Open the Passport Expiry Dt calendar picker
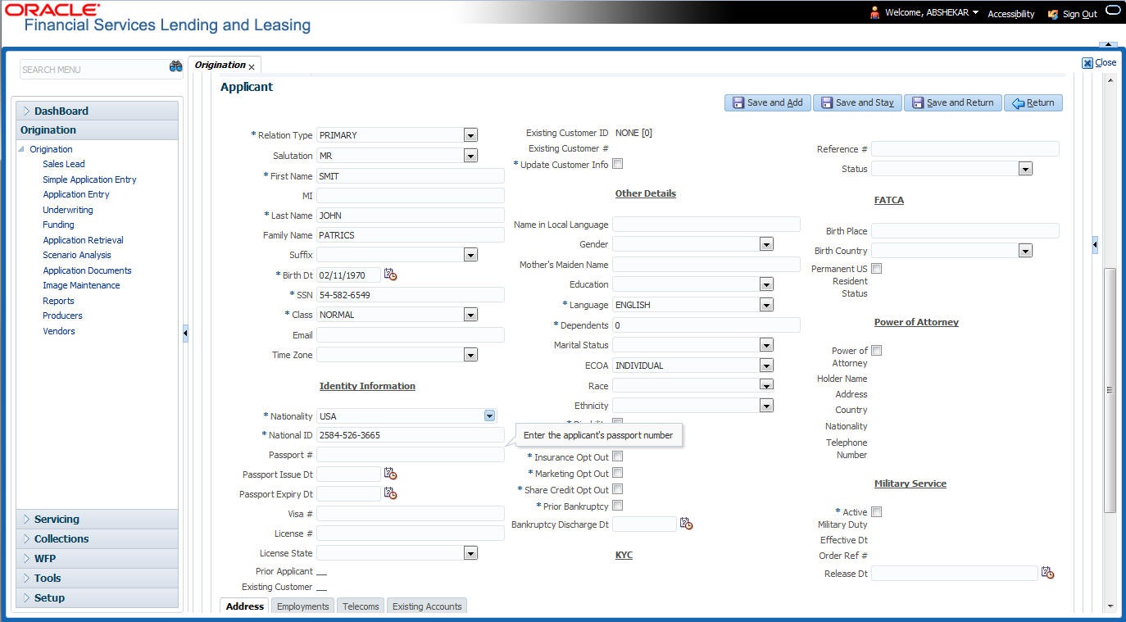The image size is (1126, 622). point(390,493)
